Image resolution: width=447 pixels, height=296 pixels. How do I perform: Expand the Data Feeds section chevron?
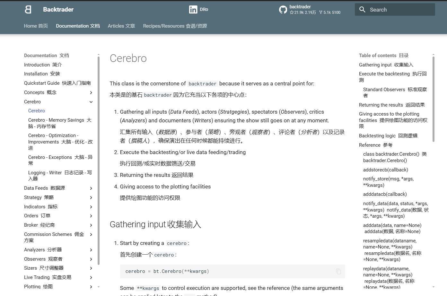pyautogui.click(x=91, y=188)
